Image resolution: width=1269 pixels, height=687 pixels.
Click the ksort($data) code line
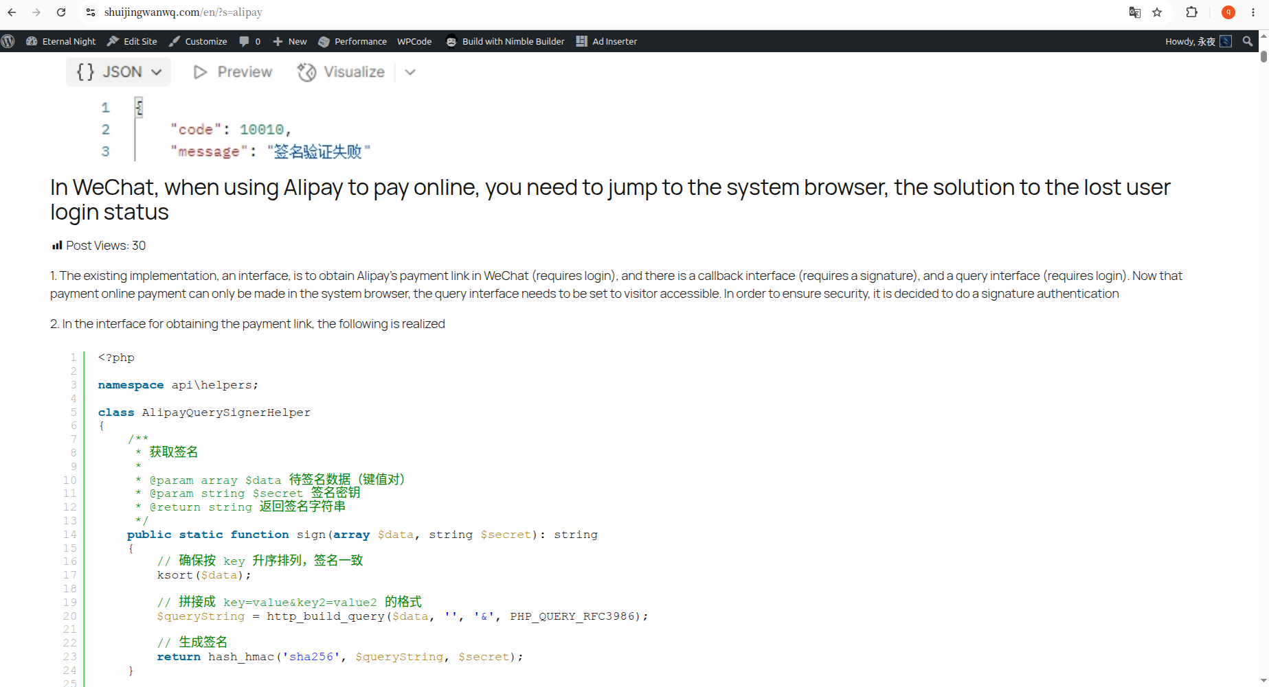[x=204, y=575]
